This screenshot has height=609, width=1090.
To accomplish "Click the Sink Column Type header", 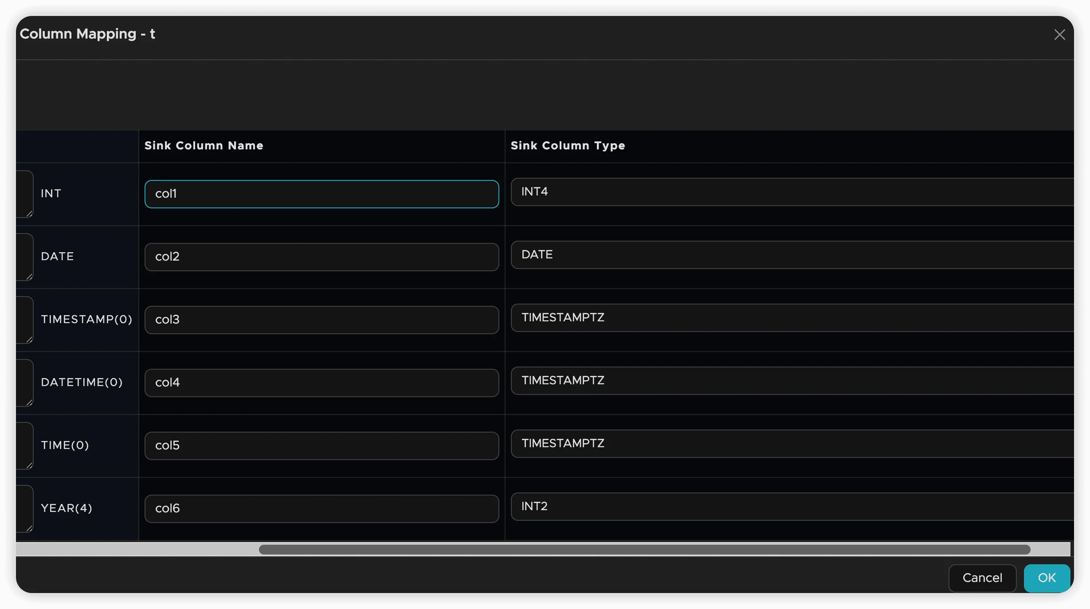I will (568, 146).
